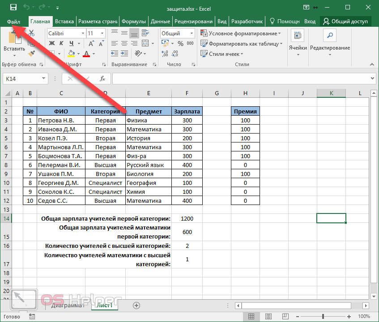
Task: Toggle middle align icon
Action: pyautogui.click(x=124, y=33)
